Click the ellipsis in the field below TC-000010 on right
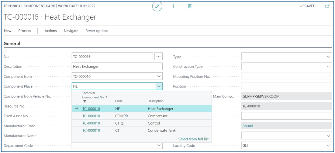The image size is (335, 153). point(328,116)
